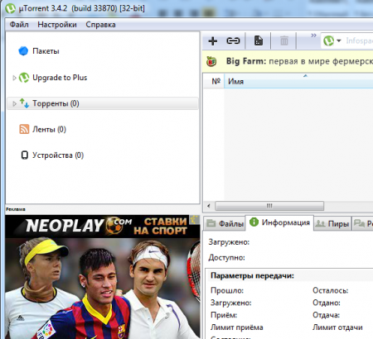Expand the Торренты tree node
The image size is (373, 339).
tap(14, 103)
